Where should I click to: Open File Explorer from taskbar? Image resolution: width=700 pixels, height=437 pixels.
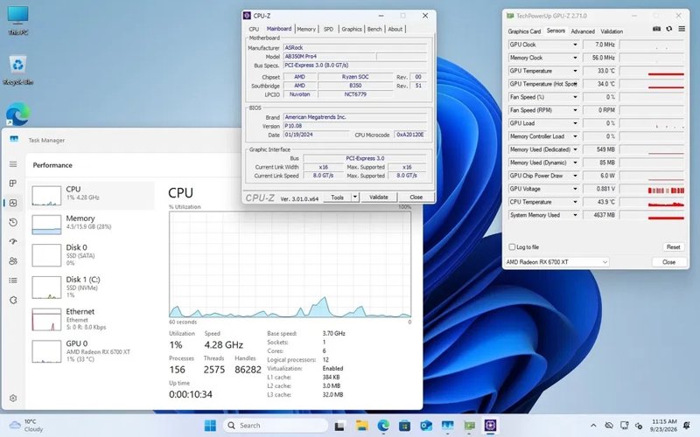[361, 426]
